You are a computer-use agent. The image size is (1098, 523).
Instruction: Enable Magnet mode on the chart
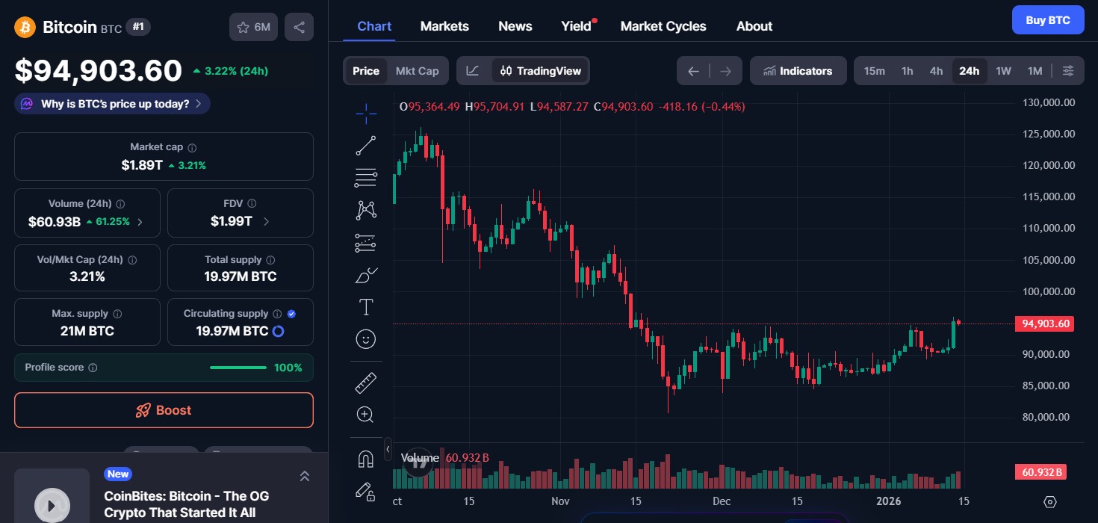pos(365,458)
